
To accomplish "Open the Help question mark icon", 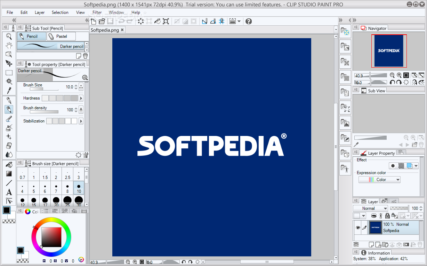I will click(x=248, y=21).
